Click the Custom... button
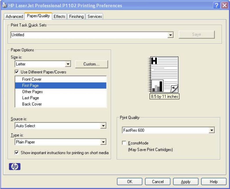Image resolution: width=230 pixels, height=189 pixels. (92, 64)
